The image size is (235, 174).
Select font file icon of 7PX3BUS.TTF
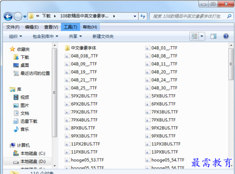[x=148, y=112]
